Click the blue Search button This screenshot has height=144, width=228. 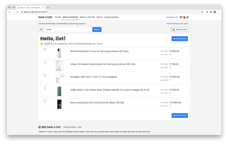(97, 29)
